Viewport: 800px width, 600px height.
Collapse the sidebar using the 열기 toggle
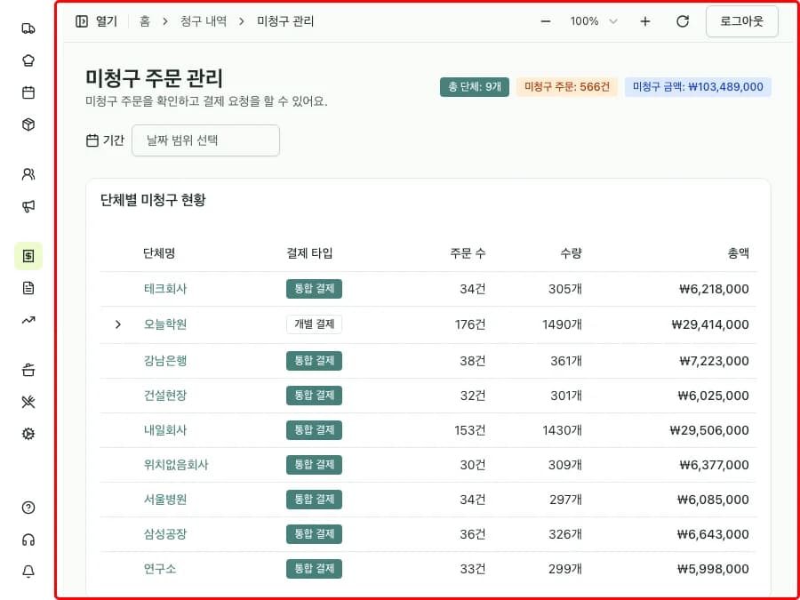pos(95,20)
